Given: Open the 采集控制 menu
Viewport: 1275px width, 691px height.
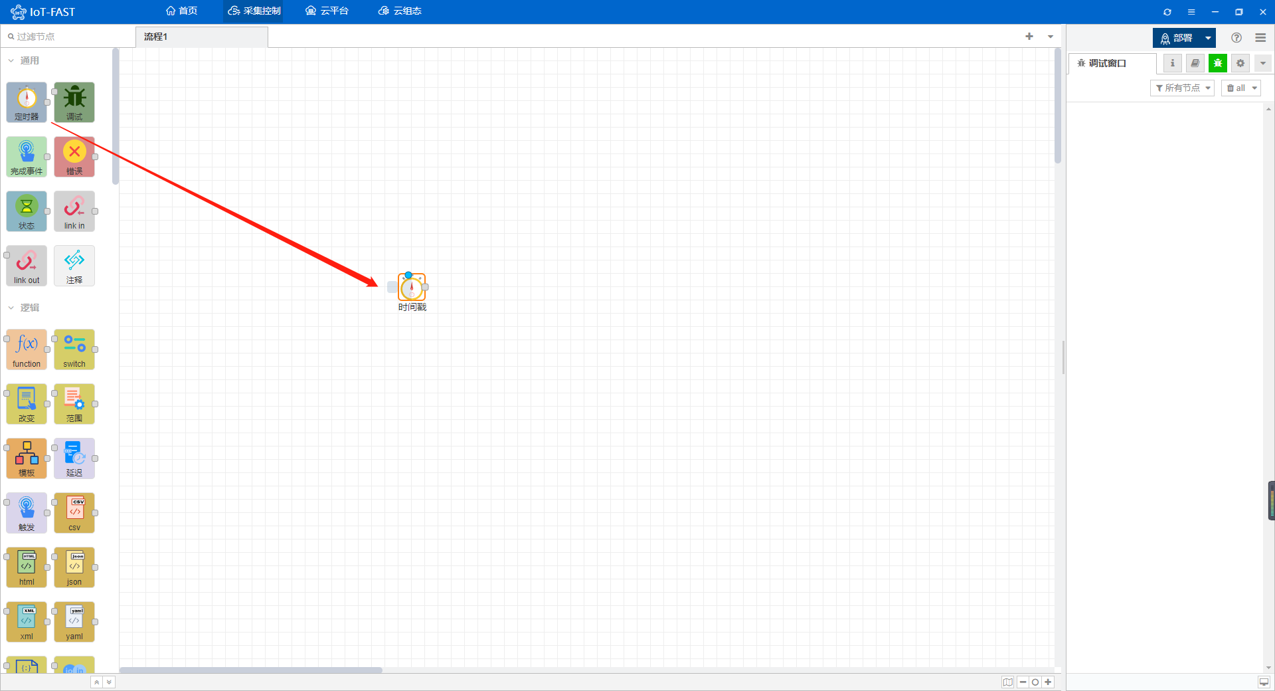Looking at the screenshot, I should (254, 11).
